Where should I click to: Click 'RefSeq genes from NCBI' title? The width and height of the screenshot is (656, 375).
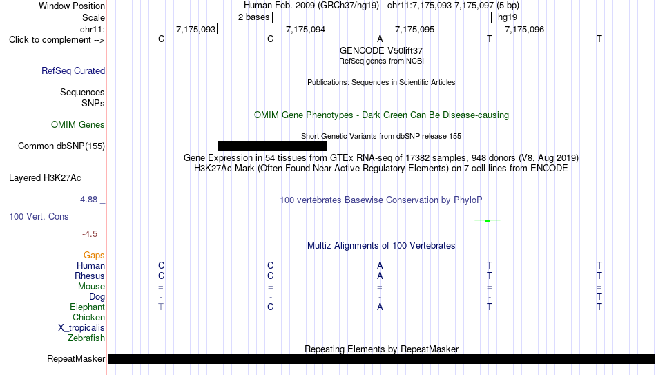[382, 61]
